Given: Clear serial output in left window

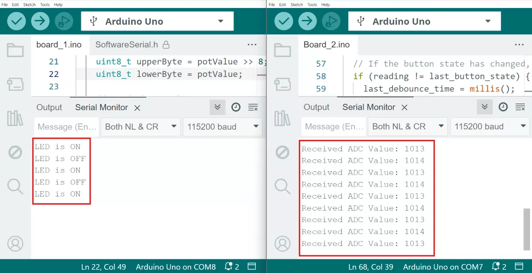Looking at the screenshot, I should click(x=253, y=107).
